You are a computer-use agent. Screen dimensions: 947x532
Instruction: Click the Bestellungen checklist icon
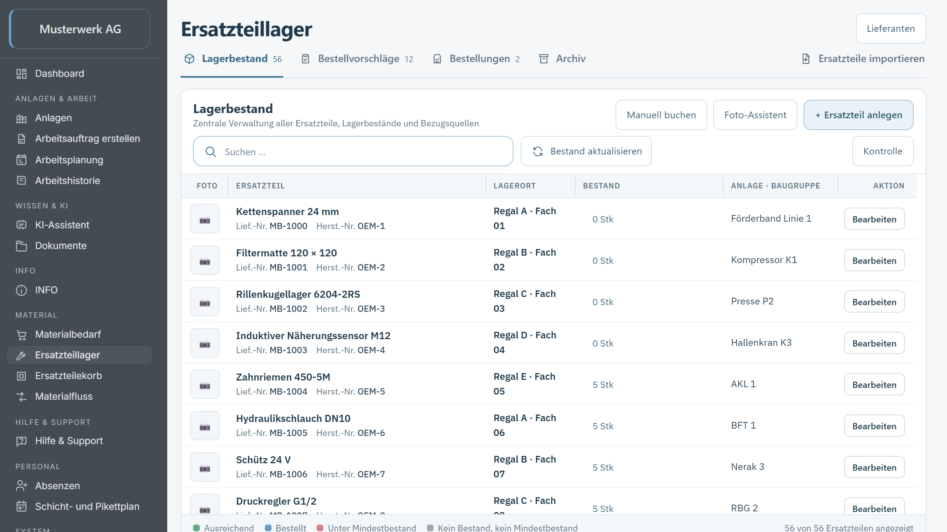437,59
